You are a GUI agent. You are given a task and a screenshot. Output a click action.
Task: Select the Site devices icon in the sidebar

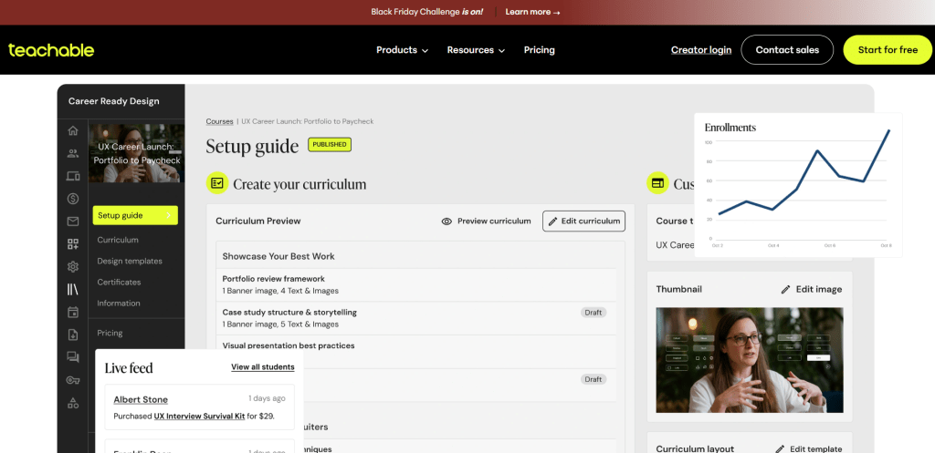73,176
